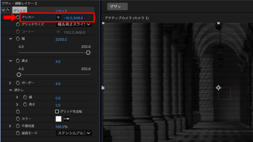The height and width of the screenshot is (142, 253).
Task: Open the white カラー swatch
Action: 58,119
